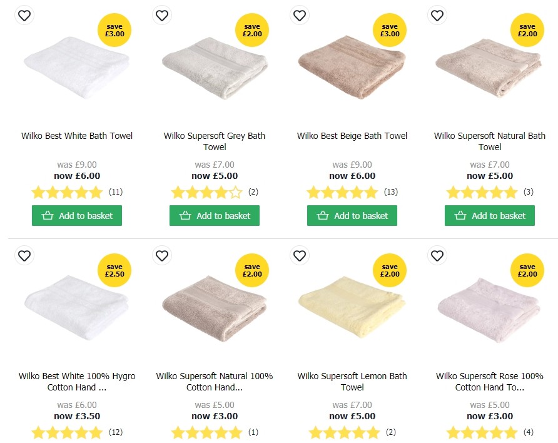Click the heart icon on the Rose Hand Towel
Screen dimensions: 558x443
pyautogui.click(x=437, y=256)
